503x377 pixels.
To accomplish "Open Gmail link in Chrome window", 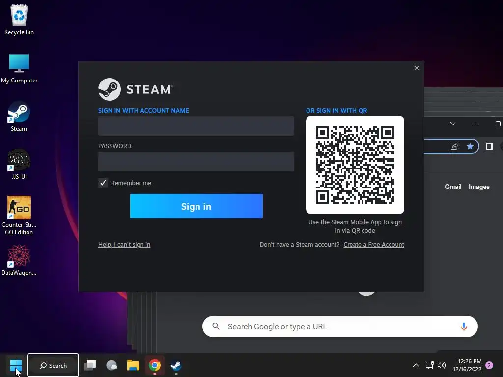I will (x=453, y=187).
